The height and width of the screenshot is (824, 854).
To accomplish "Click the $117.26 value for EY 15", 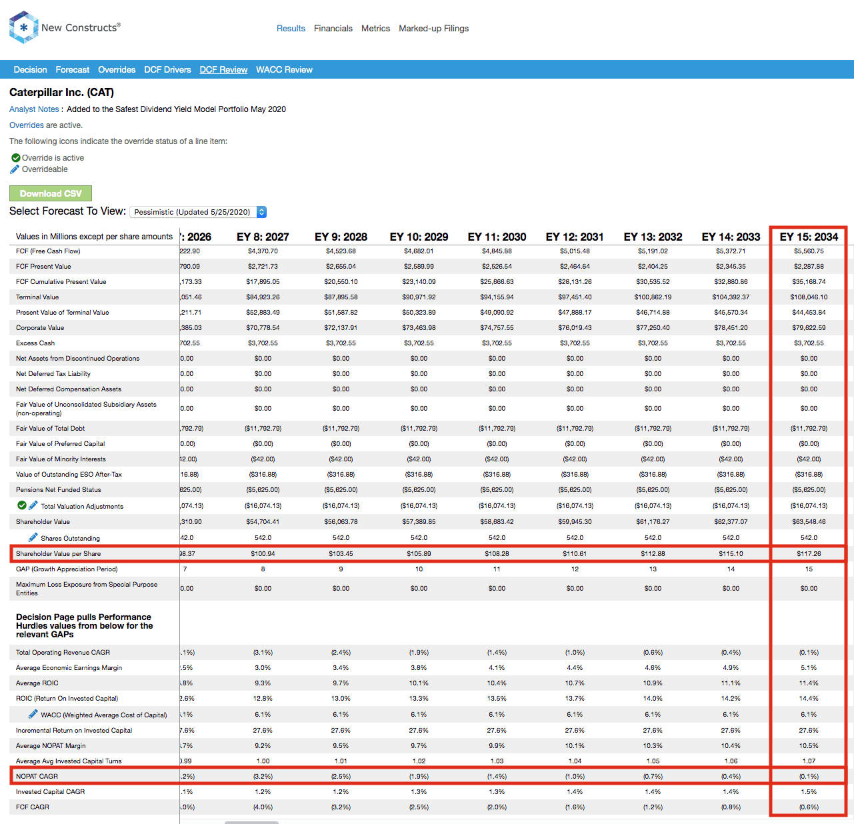I will pos(809,553).
